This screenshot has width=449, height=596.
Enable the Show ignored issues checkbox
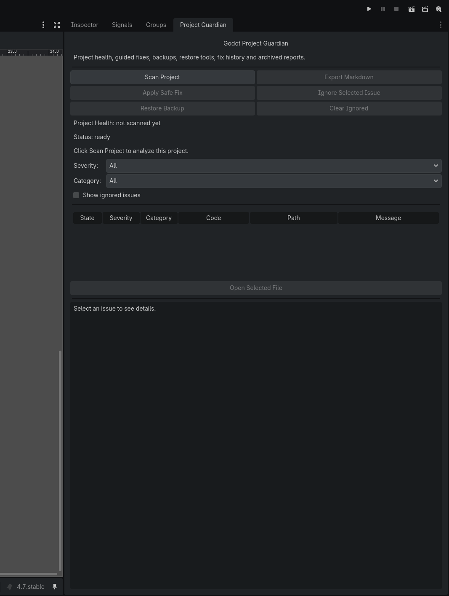76,195
